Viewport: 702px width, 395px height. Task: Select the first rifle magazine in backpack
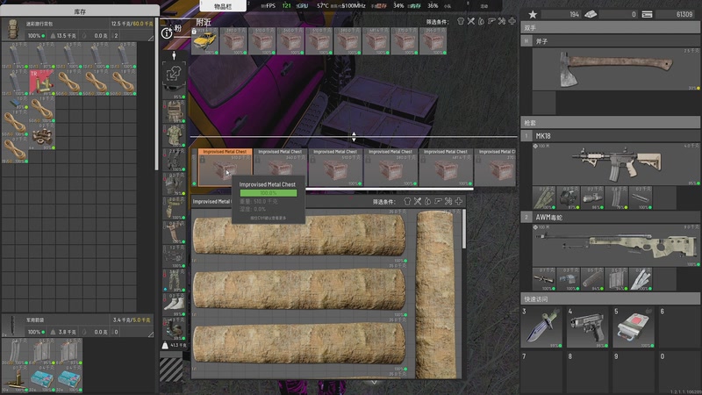click(15, 55)
